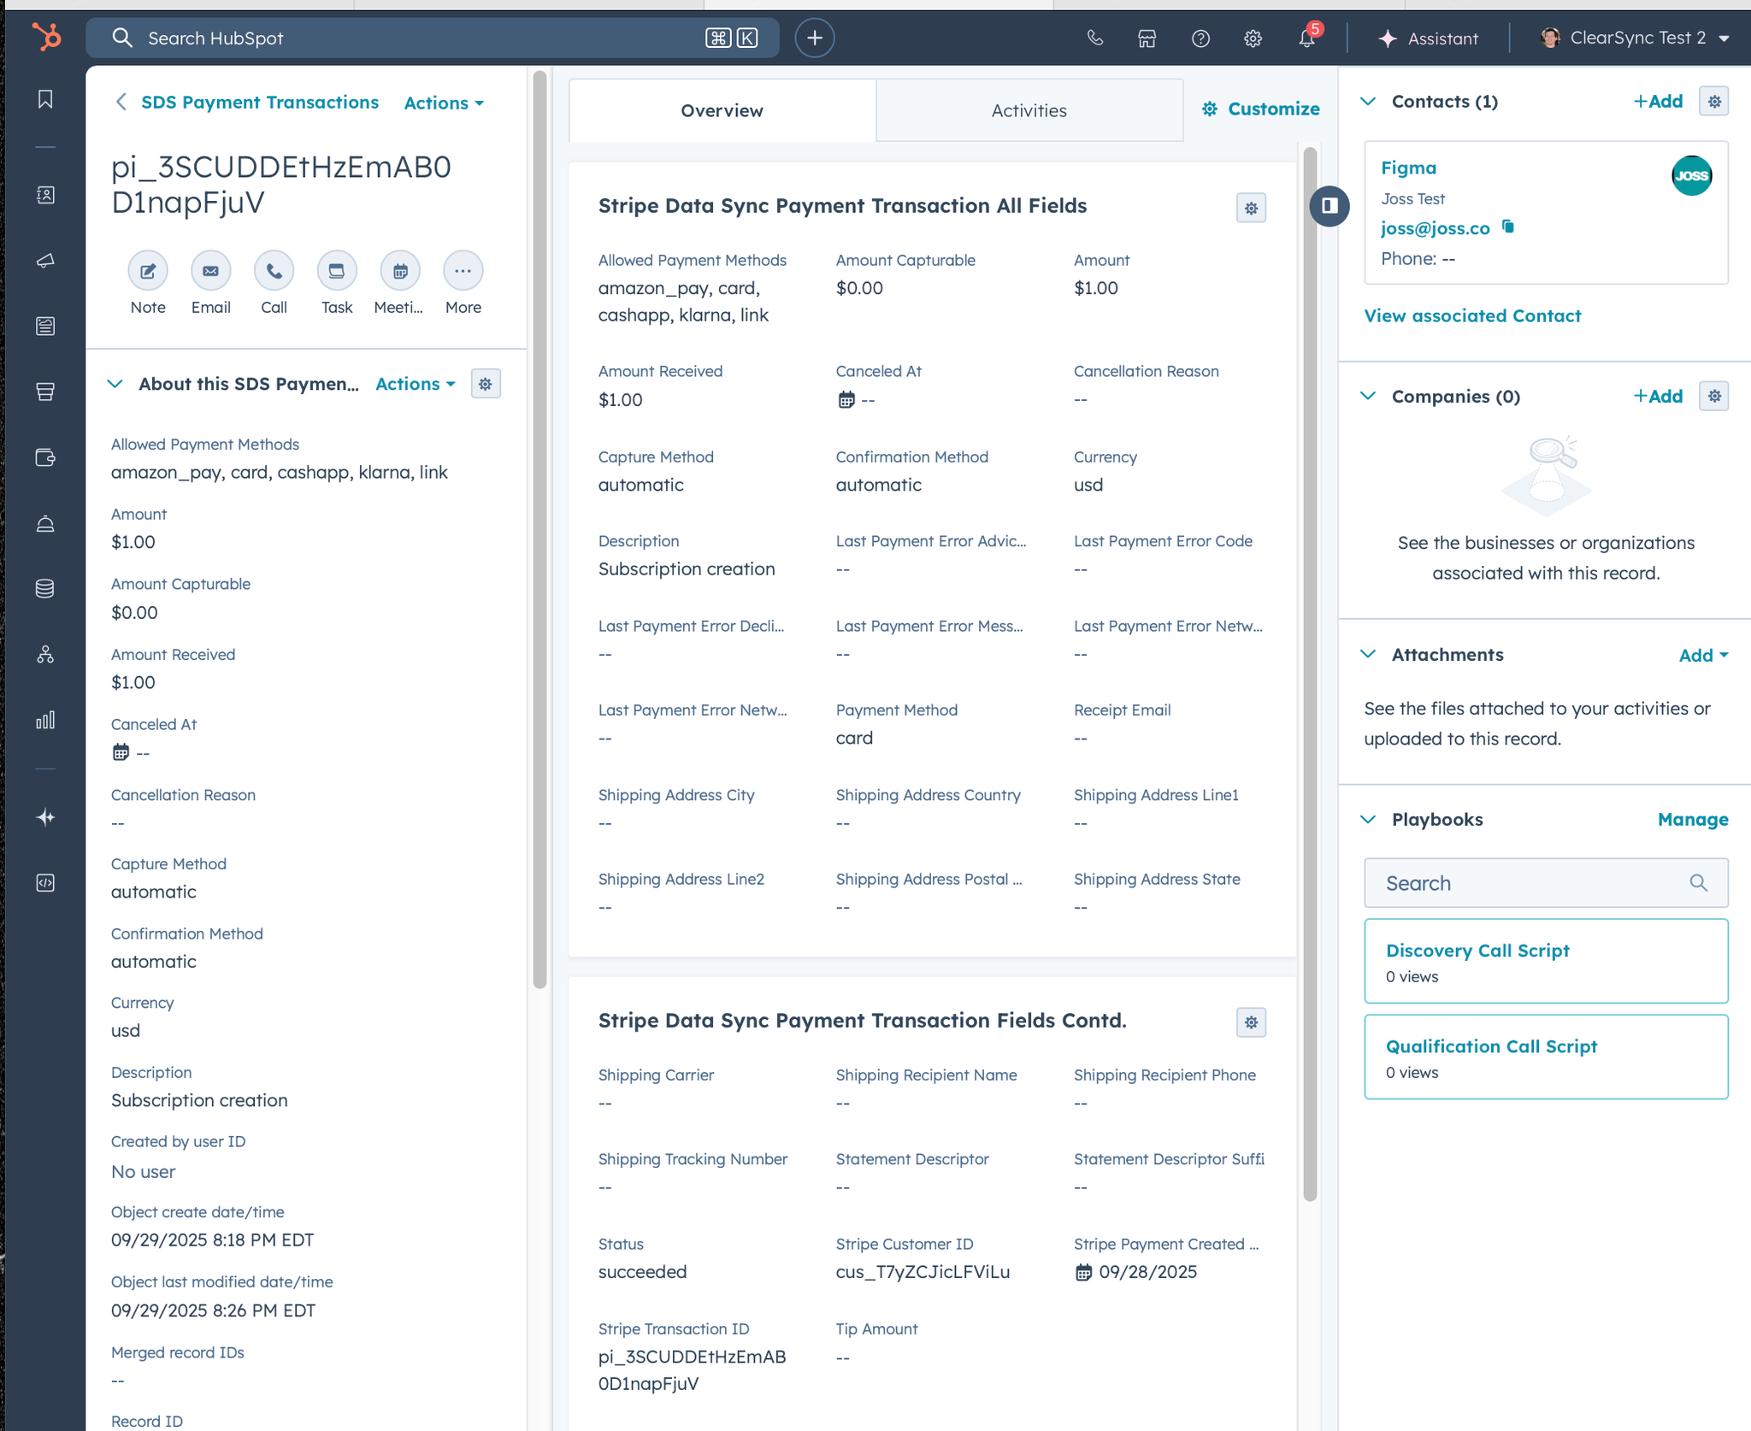Click the copy email icon next to joss@joss.co
This screenshot has height=1431, width=1751.
coord(1508,227)
